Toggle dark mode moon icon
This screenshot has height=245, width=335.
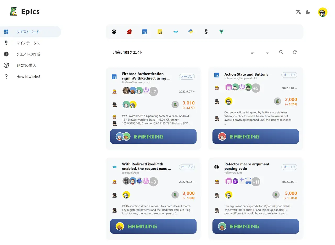point(308,12)
